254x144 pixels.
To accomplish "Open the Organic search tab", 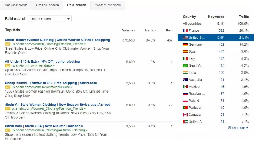I will pyautogui.click(x=47, y=5).
